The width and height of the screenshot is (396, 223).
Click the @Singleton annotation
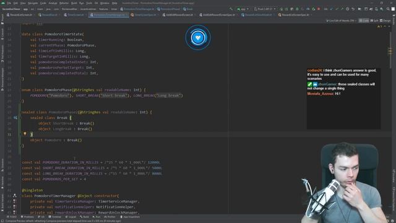pos(32,190)
